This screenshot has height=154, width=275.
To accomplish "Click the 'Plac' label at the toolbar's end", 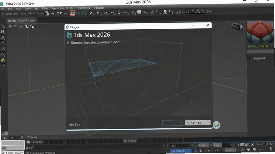I will pyautogui.click(x=209, y=11).
